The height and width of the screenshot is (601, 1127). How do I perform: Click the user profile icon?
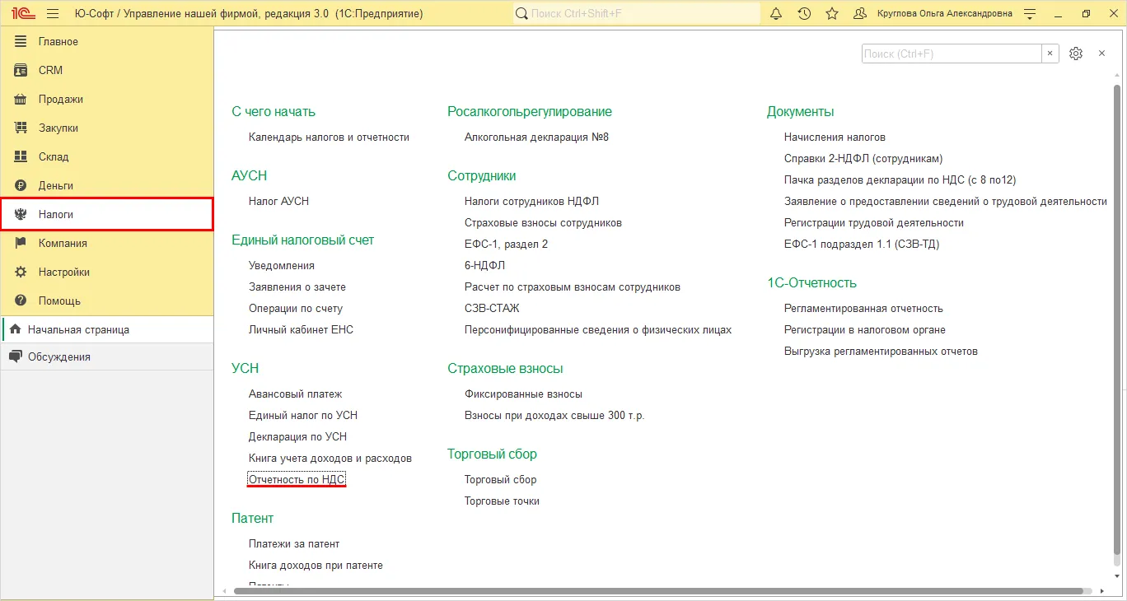point(860,14)
